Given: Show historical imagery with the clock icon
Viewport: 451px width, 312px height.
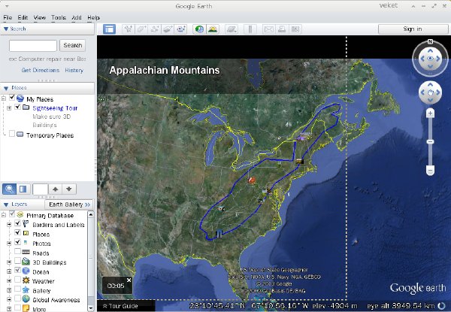Looking at the screenshot, I should pyautogui.click(x=199, y=29).
